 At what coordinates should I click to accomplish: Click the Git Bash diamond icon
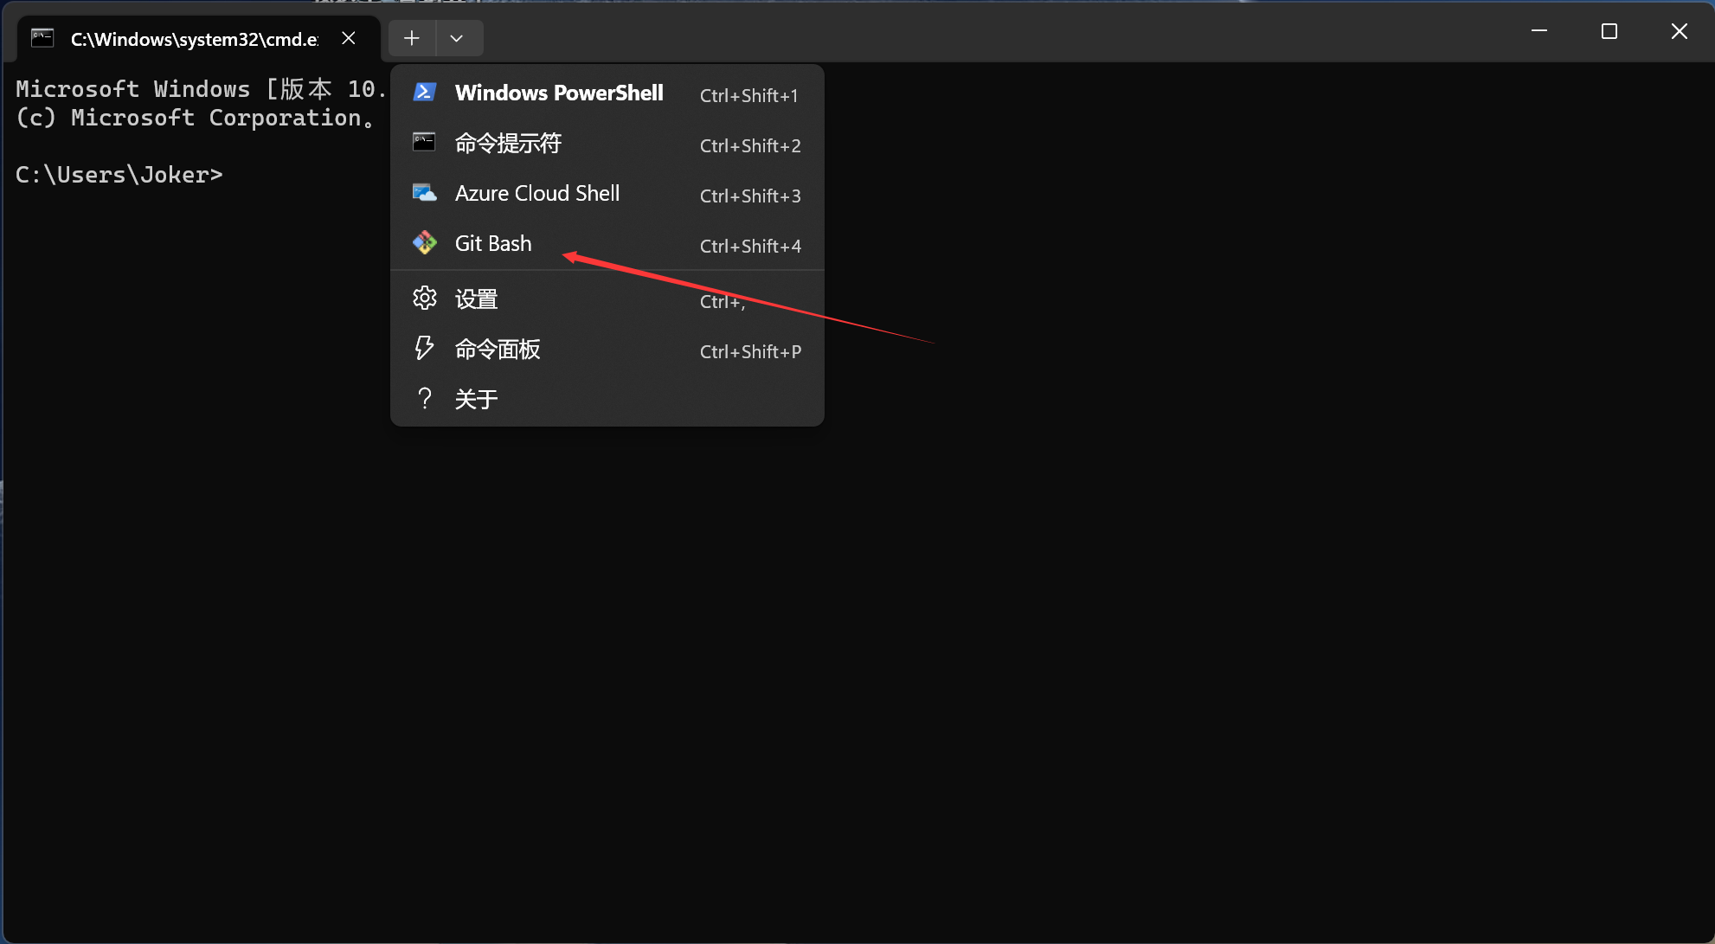click(424, 243)
